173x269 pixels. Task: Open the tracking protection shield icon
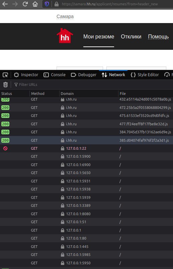click(47, 4)
